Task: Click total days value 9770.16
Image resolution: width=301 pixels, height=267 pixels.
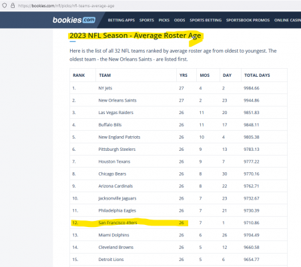Action: (252, 174)
